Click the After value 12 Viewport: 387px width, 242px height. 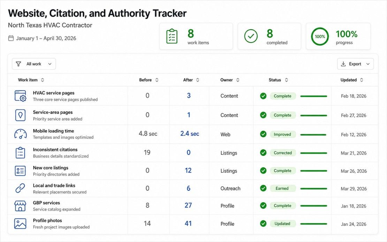(188, 171)
